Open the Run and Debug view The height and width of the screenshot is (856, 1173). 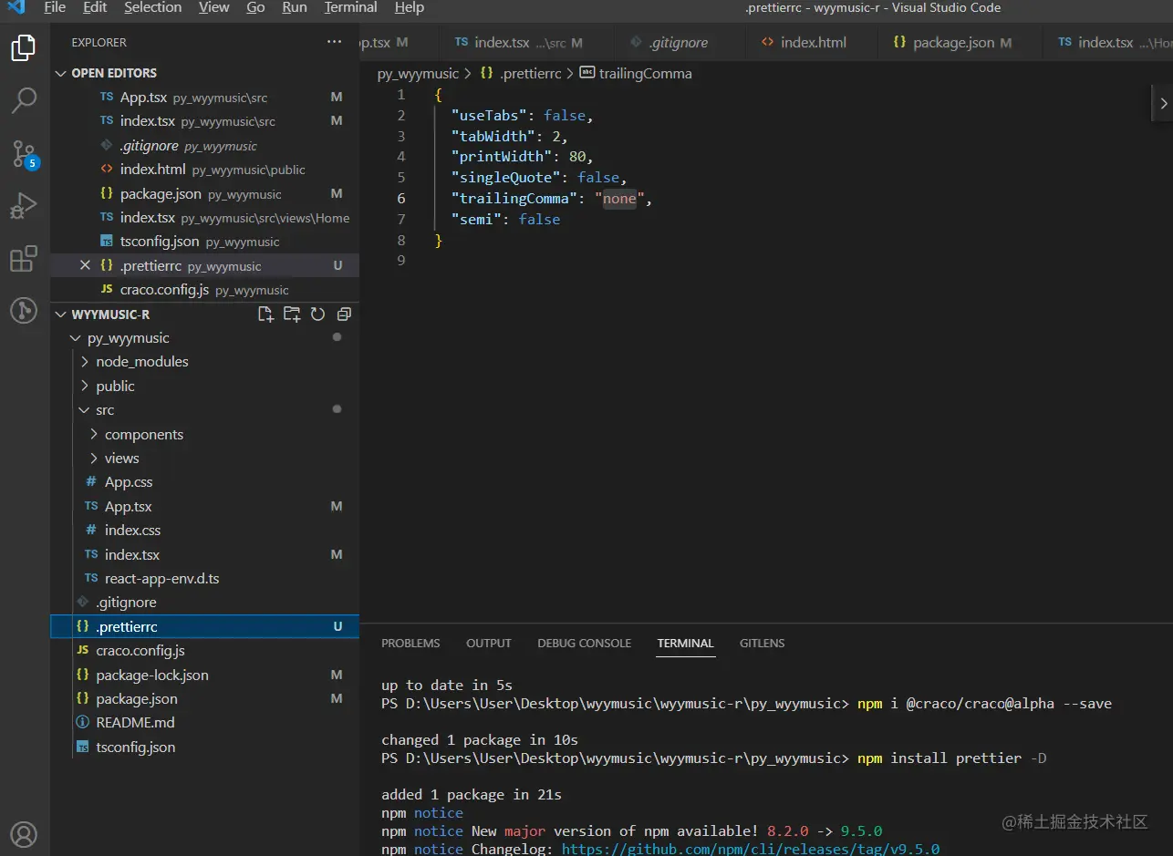click(x=24, y=206)
